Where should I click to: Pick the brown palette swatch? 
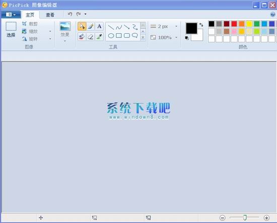[x=227, y=31]
